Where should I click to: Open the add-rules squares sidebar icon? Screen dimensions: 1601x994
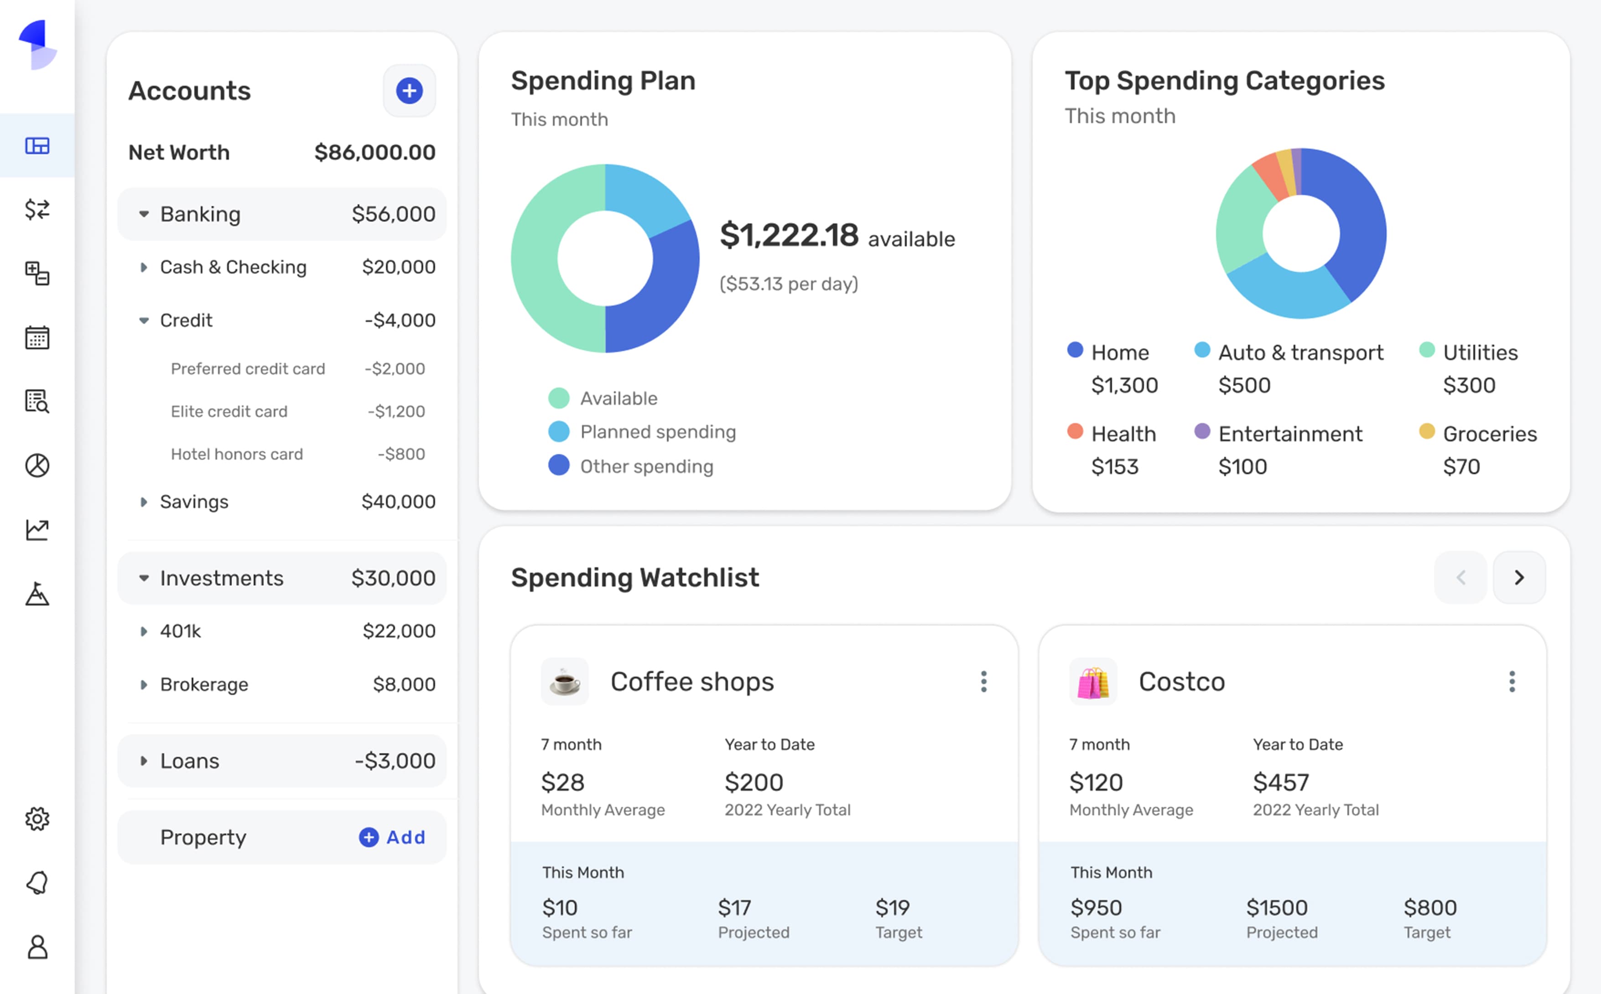pyautogui.click(x=37, y=274)
